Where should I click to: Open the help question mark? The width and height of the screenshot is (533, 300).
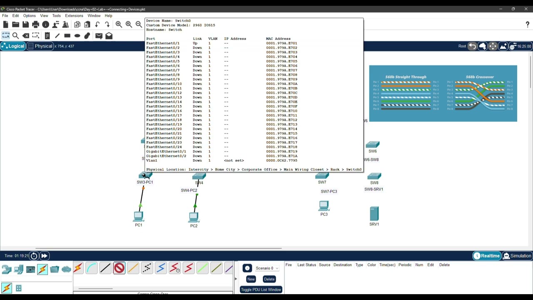tap(527, 25)
